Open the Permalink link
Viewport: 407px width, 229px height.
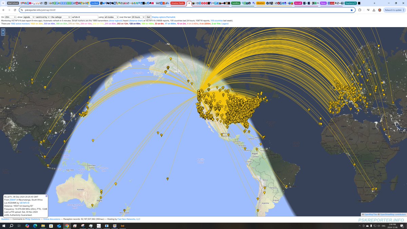click(x=171, y=17)
